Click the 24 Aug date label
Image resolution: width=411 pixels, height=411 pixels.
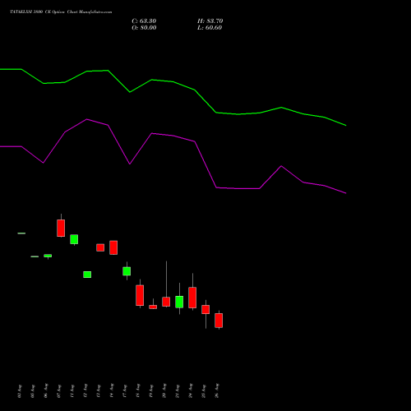(x=191, y=391)
